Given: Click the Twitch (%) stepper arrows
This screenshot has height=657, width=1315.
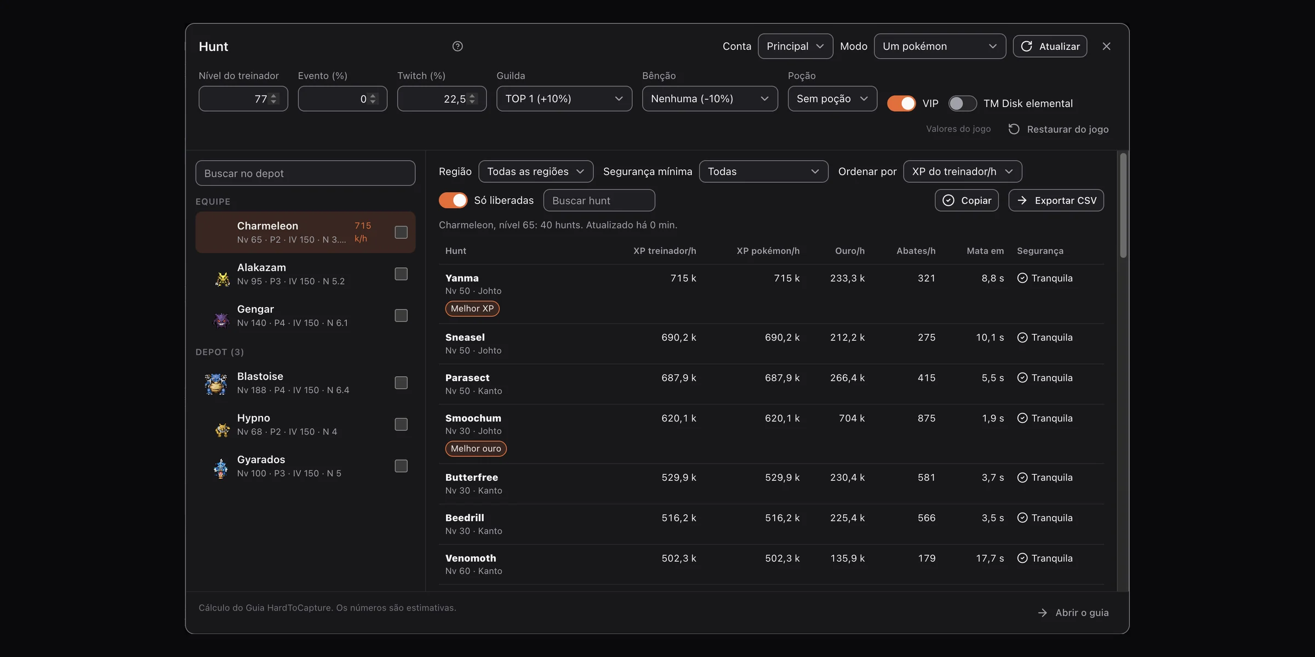Looking at the screenshot, I should [473, 99].
